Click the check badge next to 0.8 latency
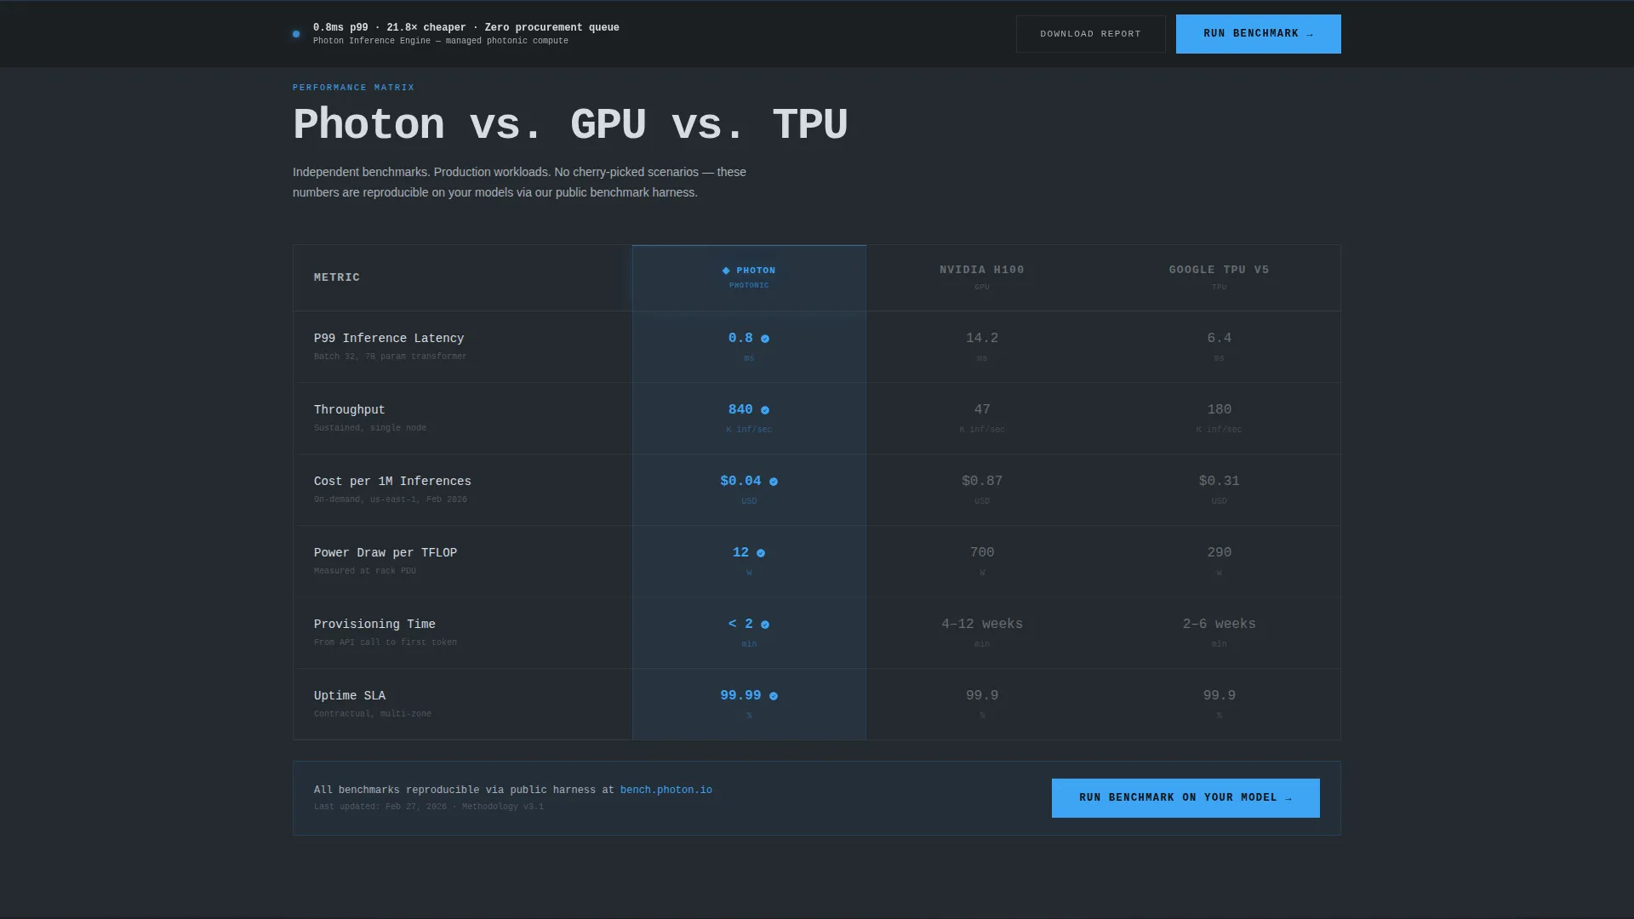The width and height of the screenshot is (1634, 919). tap(765, 339)
